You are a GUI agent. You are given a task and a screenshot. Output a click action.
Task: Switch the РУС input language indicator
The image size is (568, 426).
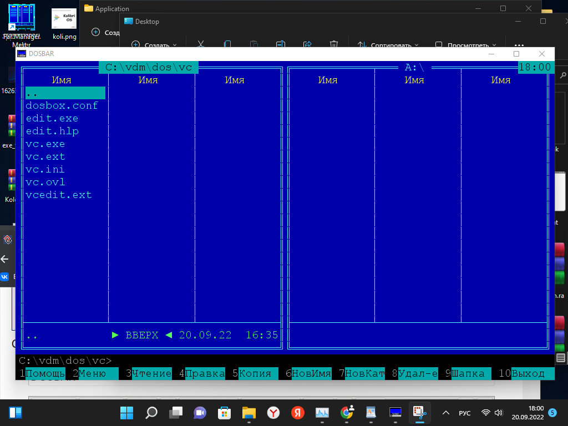point(464,413)
